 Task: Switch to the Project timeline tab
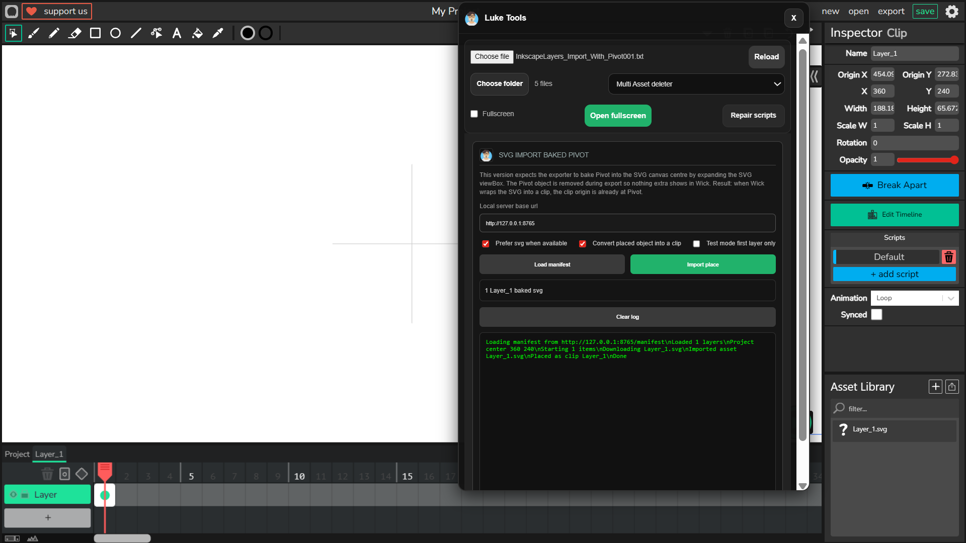pyautogui.click(x=17, y=454)
